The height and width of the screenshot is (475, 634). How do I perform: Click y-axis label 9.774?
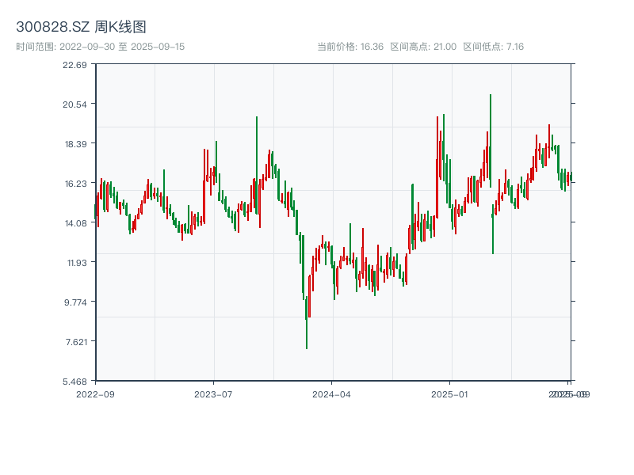(75, 302)
